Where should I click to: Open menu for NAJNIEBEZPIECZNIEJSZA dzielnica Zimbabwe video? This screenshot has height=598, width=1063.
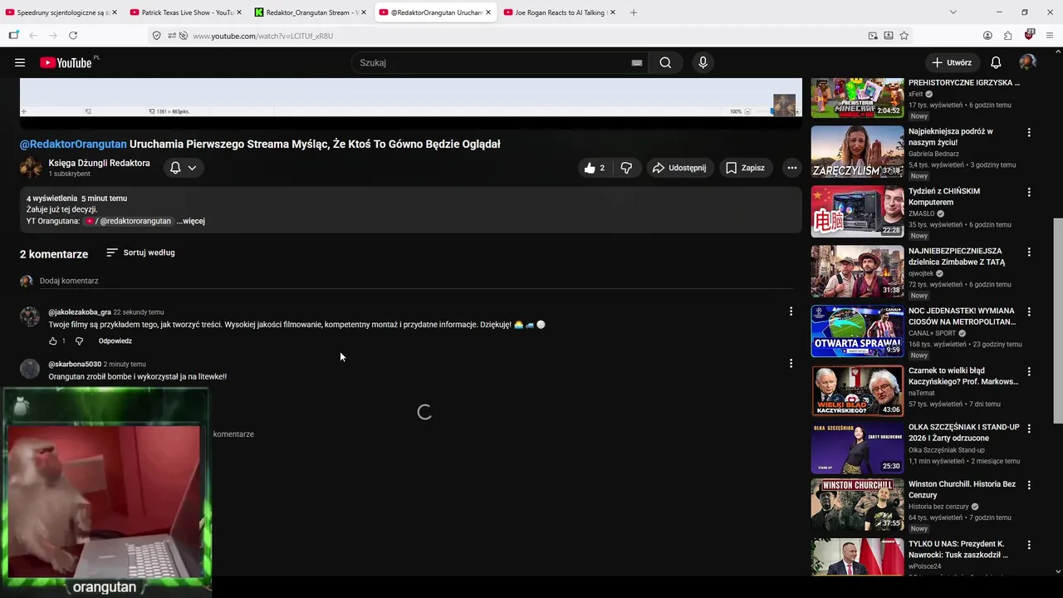(x=1029, y=252)
